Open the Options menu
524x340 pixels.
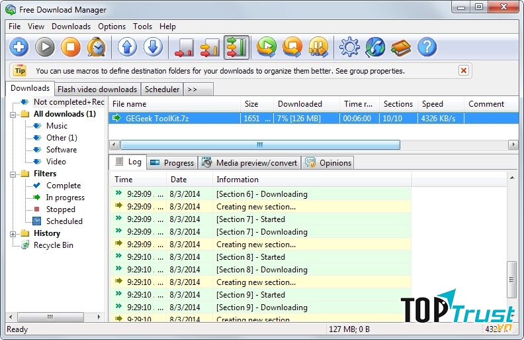112,27
